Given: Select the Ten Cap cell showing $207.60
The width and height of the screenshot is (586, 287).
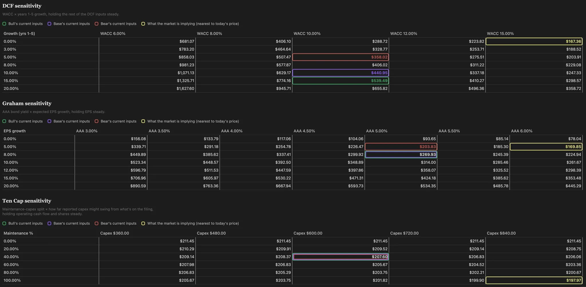Looking at the screenshot, I should coord(340,257).
